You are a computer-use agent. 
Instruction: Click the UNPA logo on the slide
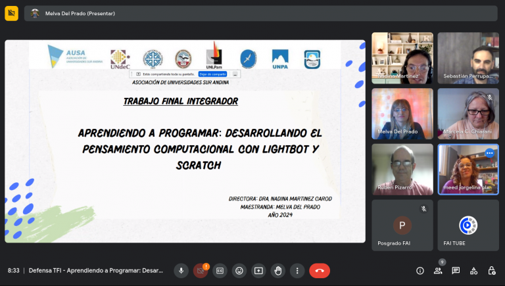click(280, 59)
